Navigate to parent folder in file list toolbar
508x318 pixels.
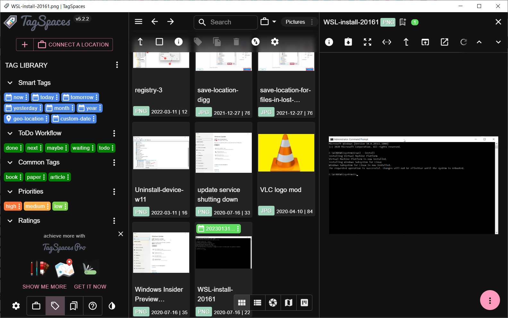point(140,42)
